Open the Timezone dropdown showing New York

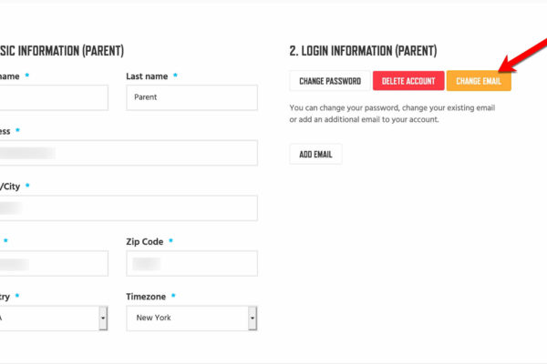pos(191,318)
